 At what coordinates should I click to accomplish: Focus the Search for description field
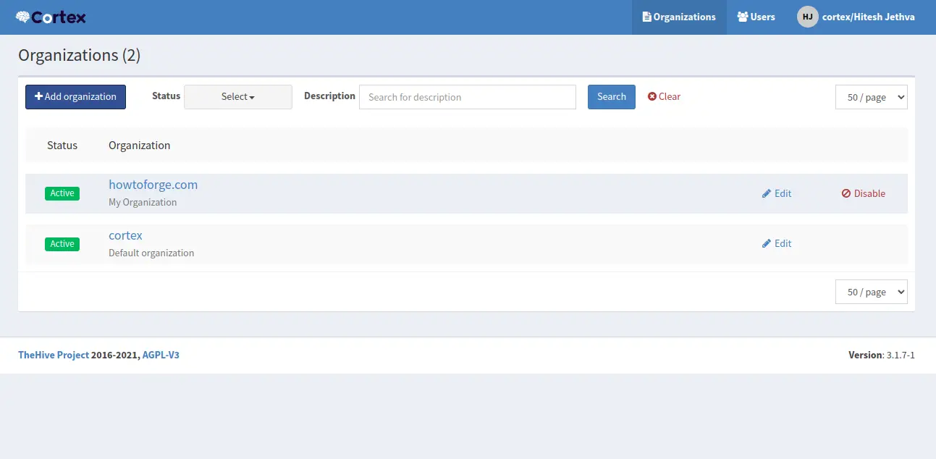468,97
